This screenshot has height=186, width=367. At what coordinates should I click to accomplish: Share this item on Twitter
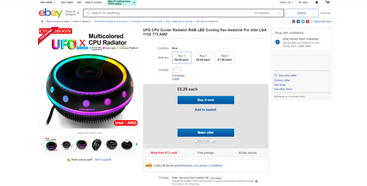click(303, 21)
